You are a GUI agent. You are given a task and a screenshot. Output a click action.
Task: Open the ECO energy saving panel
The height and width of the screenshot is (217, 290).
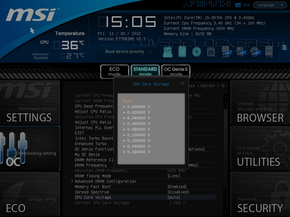coord(30,194)
